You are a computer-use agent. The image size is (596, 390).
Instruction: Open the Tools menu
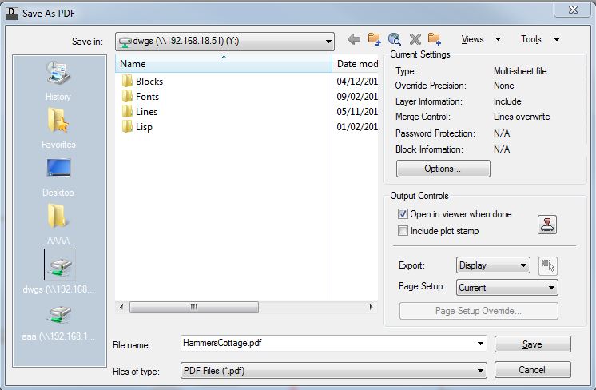tap(540, 39)
